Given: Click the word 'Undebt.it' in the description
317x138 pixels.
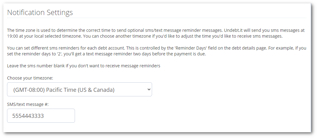Looking at the screenshot, I should point(233,31).
